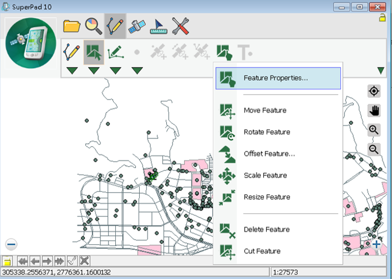Click the first GPS point capture icon
The image size is (392, 279).
tap(158, 51)
